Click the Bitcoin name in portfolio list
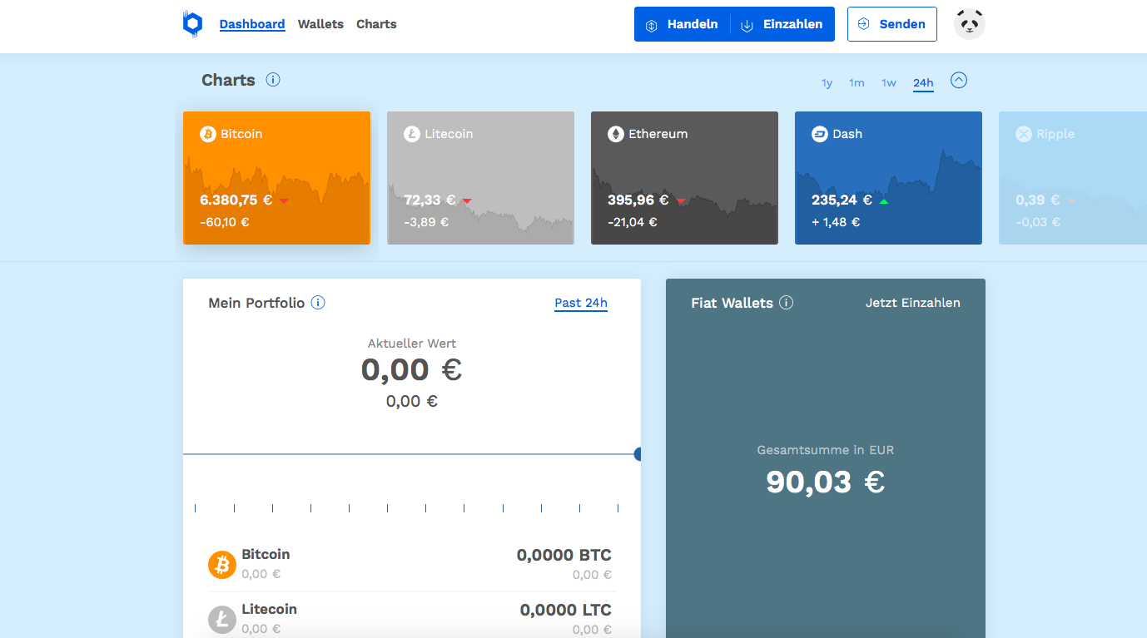The height and width of the screenshot is (638, 1147). coord(266,554)
